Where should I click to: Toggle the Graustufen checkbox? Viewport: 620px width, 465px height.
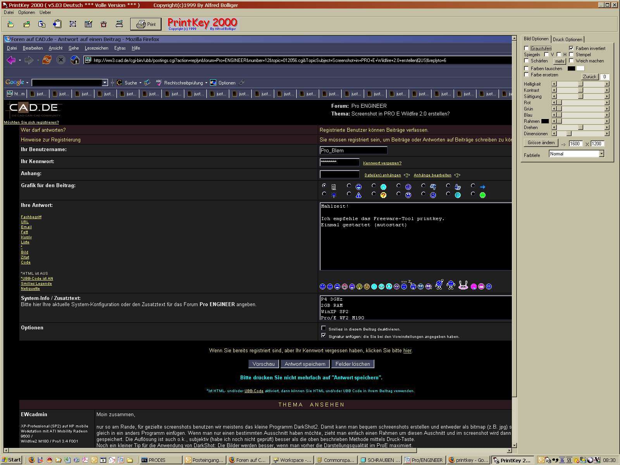click(526, 48)
